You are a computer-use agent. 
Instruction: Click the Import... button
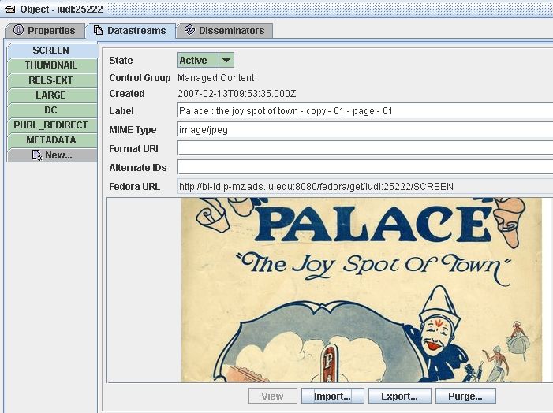coord(333,396)
